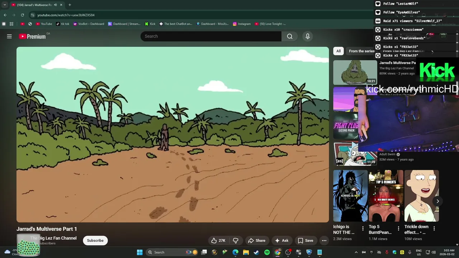Show next shorts with right arrow
The height and width of the screenshot is (258, 459).
[437, 201]
